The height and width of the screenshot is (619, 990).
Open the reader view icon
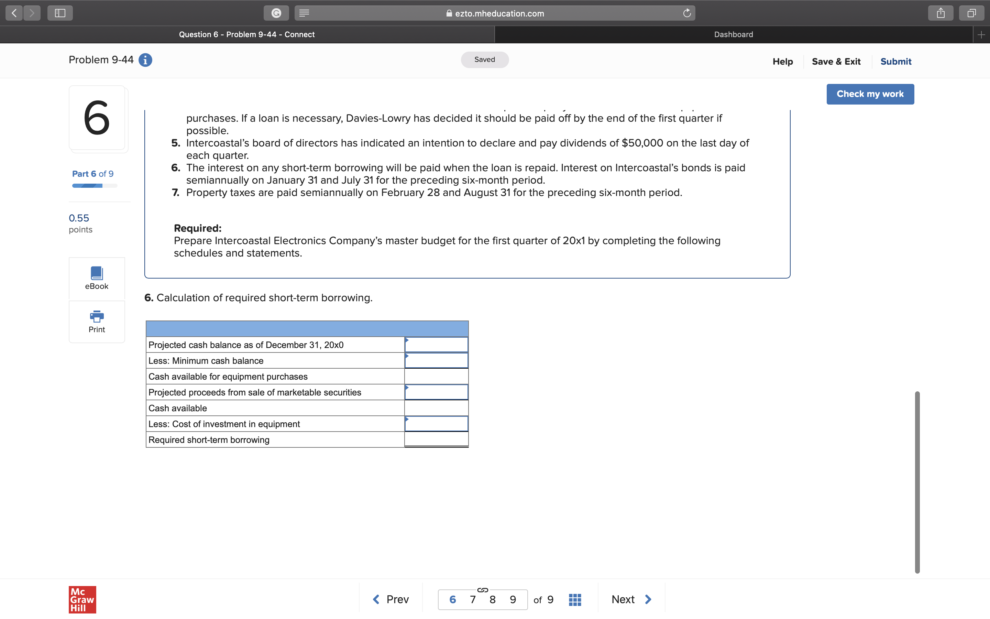click(x=304, y=13)
